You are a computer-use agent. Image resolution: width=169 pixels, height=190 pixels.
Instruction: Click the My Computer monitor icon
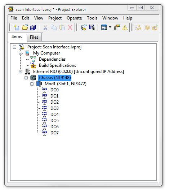pyautogui.click(x=27, y=53)
